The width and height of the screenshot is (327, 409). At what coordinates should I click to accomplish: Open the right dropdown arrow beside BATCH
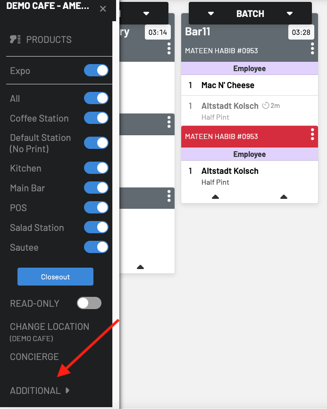[289, 14]
